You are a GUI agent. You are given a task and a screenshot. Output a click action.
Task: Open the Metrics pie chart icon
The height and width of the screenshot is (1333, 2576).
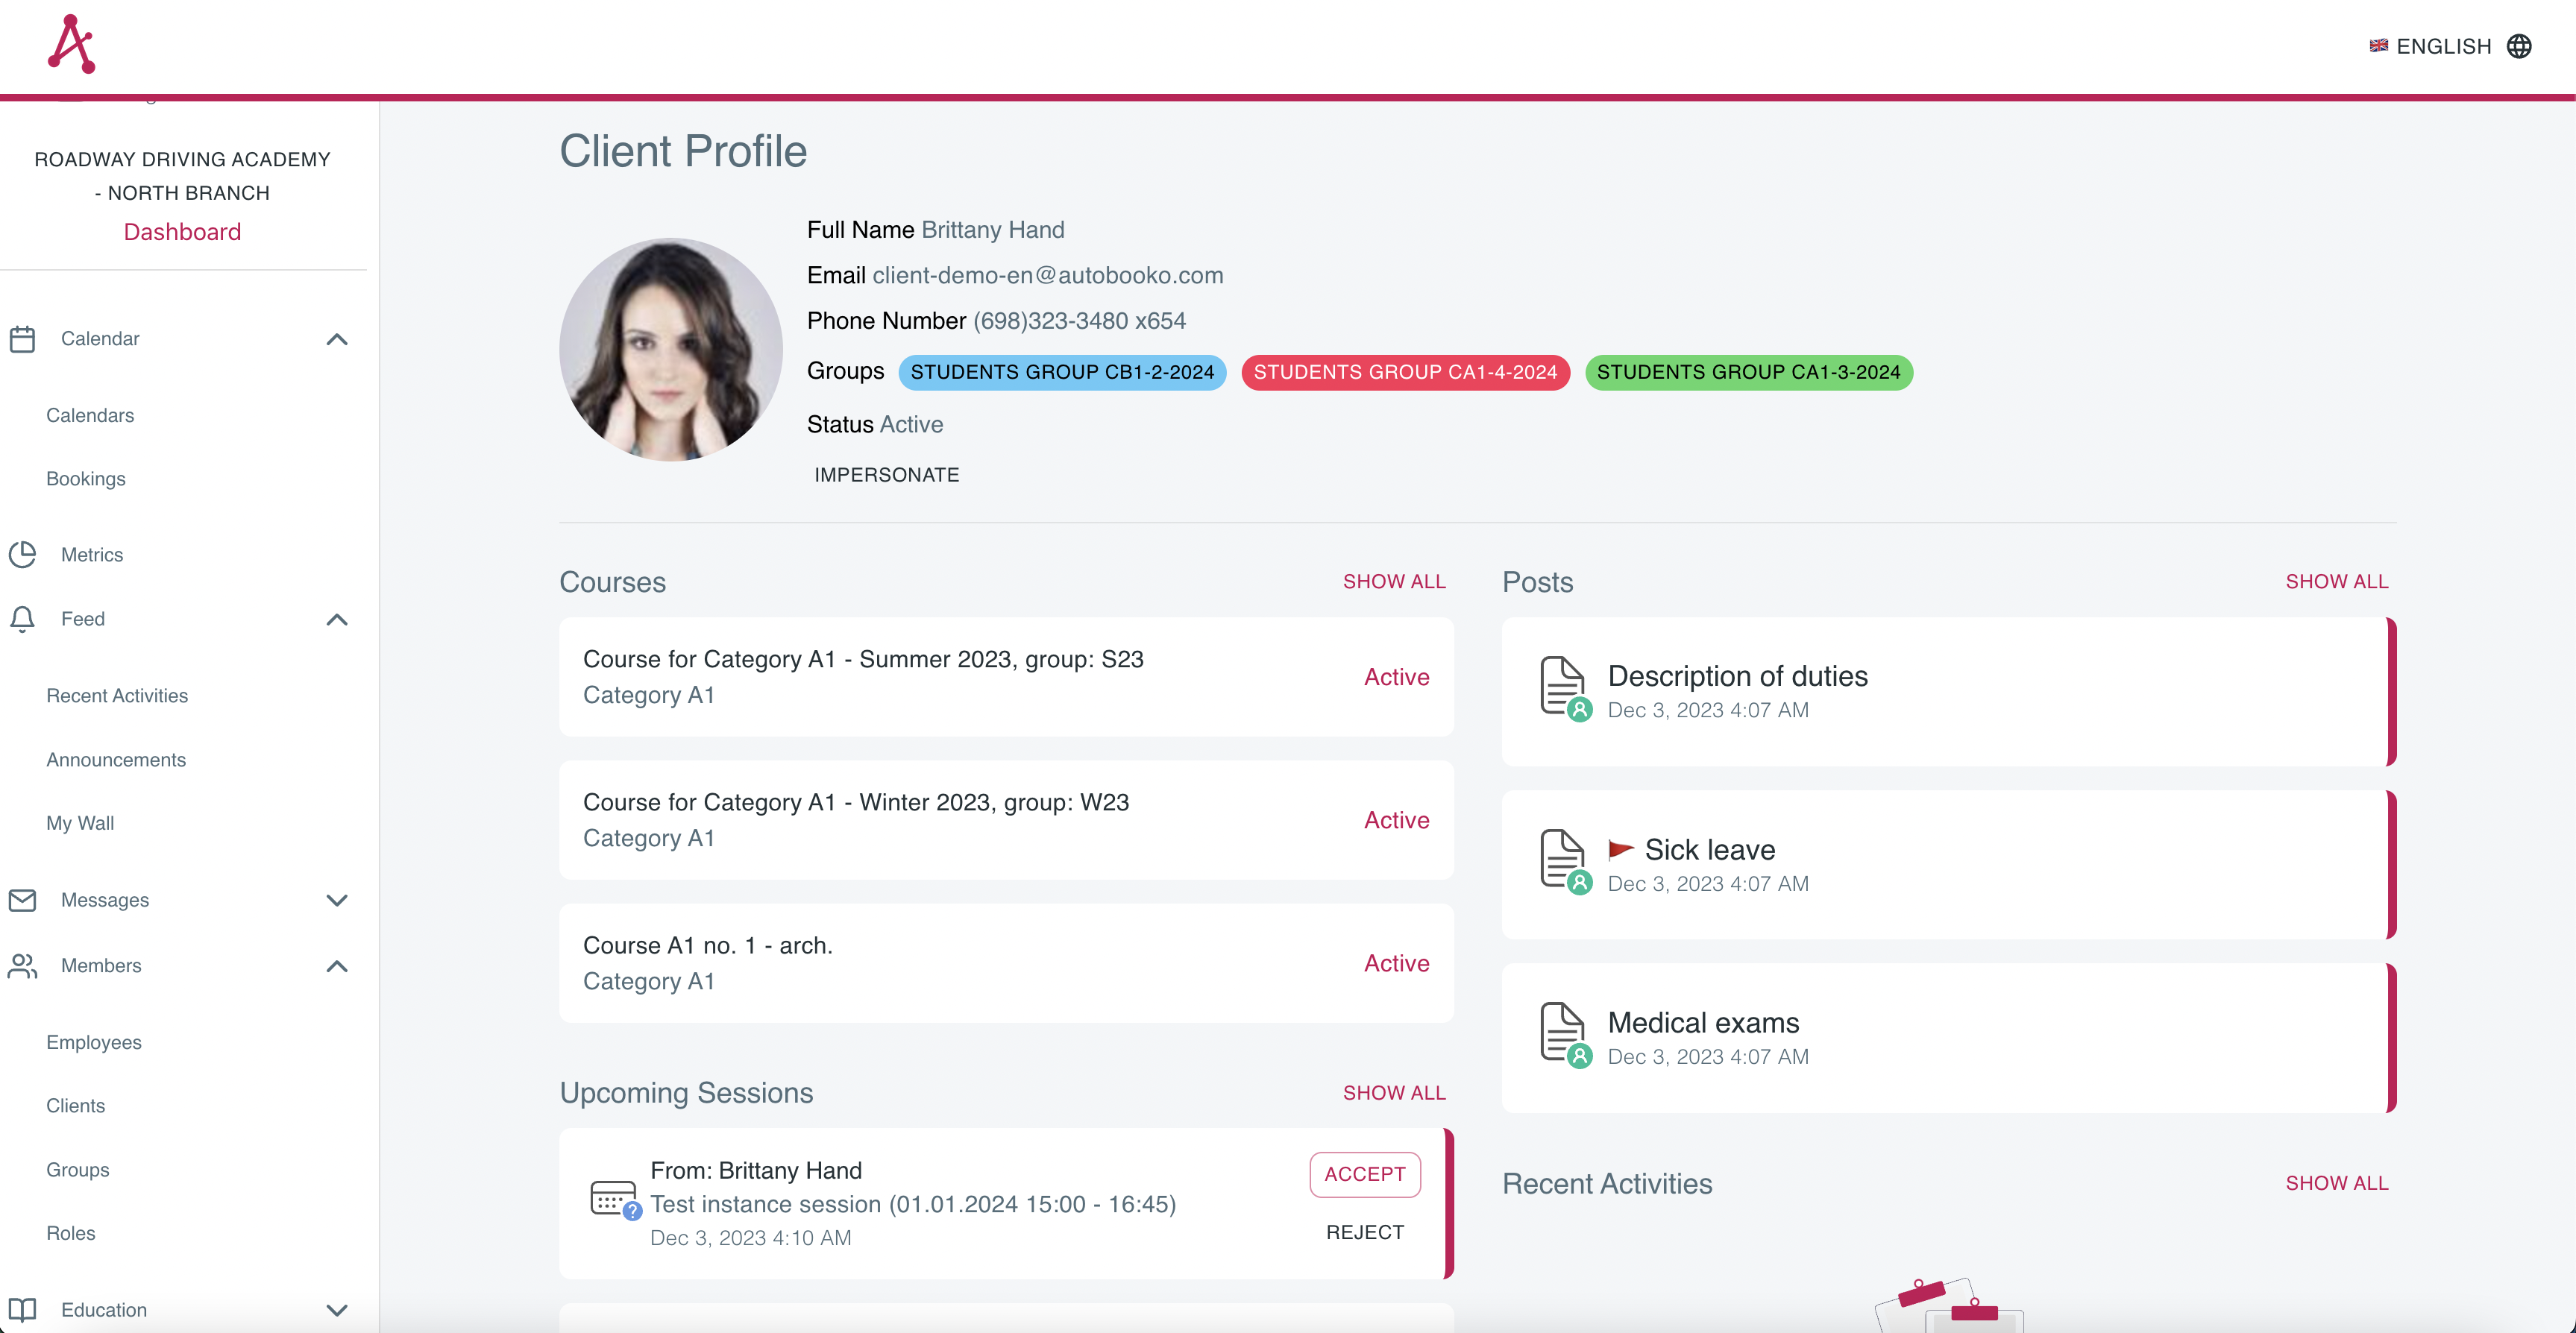[x=23, y=554]
